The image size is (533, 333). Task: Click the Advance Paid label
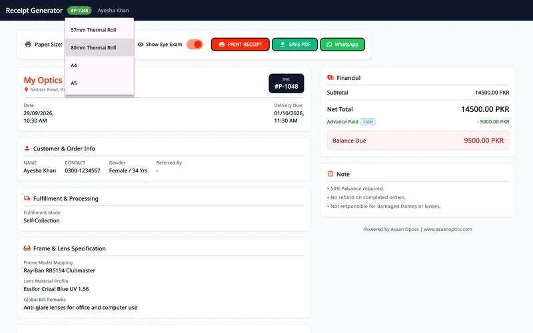click(342, 122)
